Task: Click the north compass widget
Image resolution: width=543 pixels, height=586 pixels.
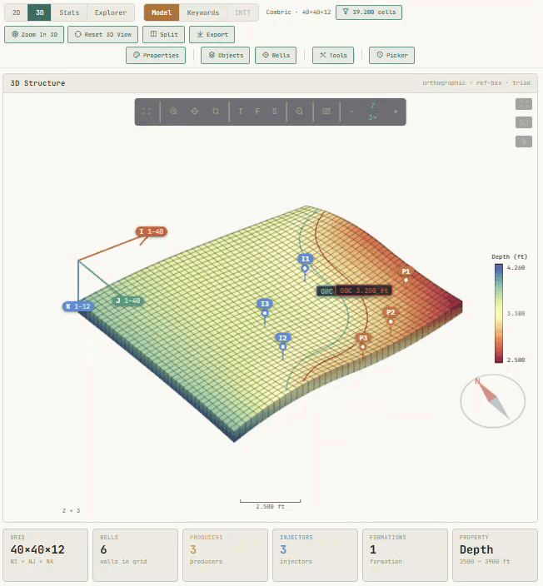Action: (492, 401)
